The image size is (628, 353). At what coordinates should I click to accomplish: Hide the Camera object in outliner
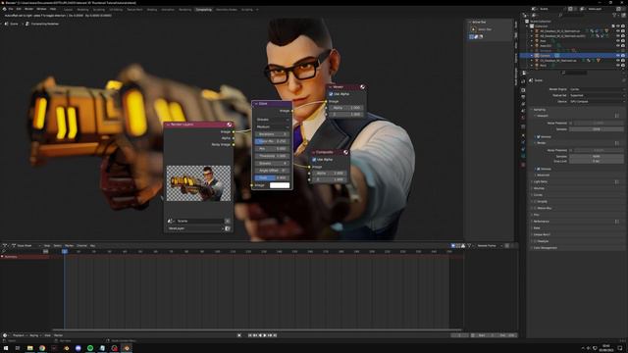click(x=617, y=55)
